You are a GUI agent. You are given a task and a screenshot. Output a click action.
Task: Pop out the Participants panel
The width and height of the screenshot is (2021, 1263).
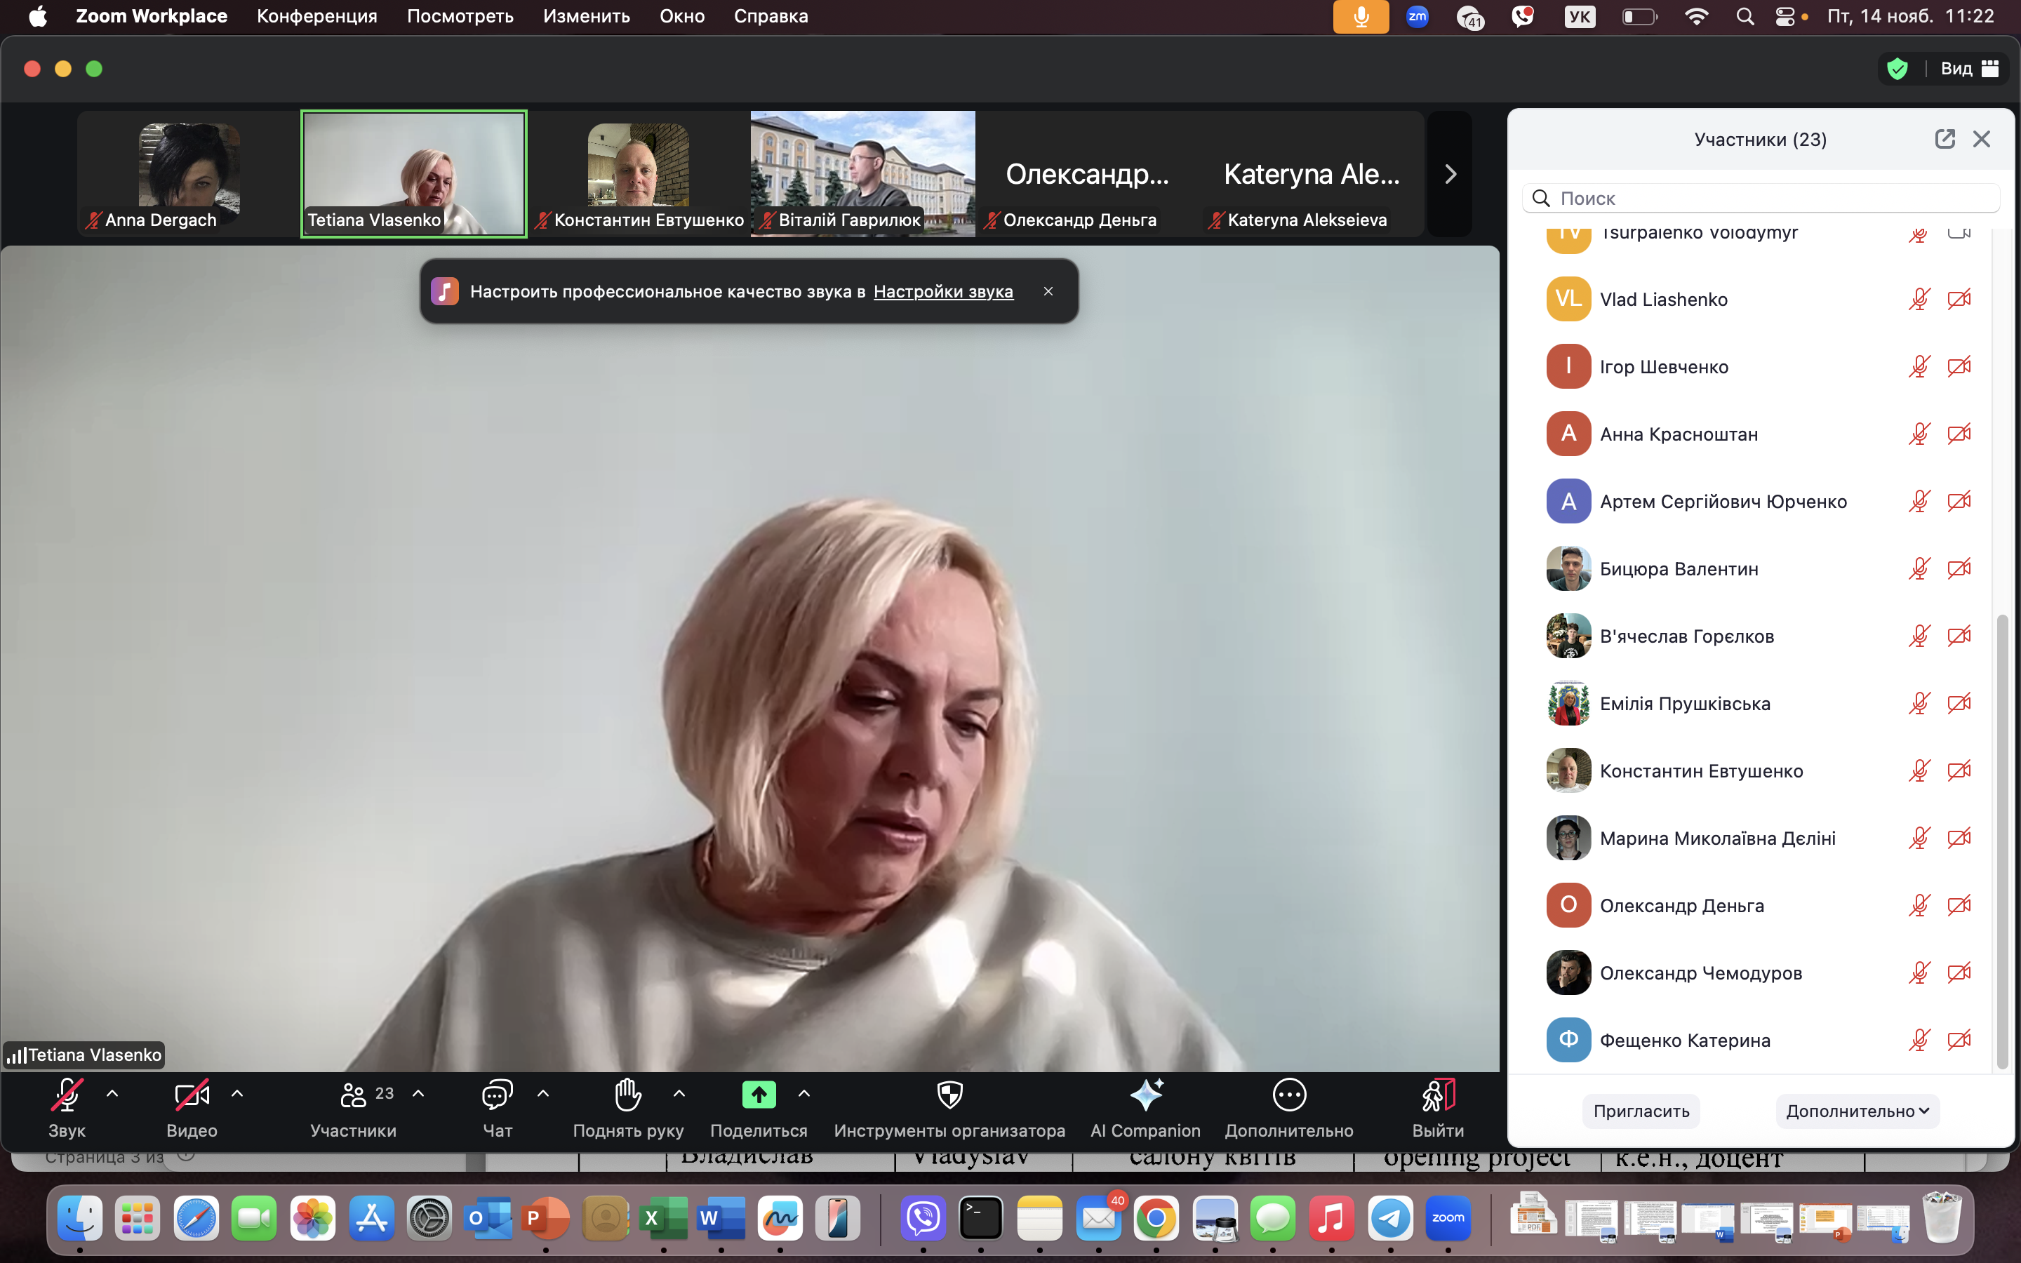[1945, 139]
